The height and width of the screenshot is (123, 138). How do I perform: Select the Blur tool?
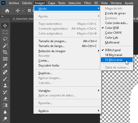tap(5, 112)
